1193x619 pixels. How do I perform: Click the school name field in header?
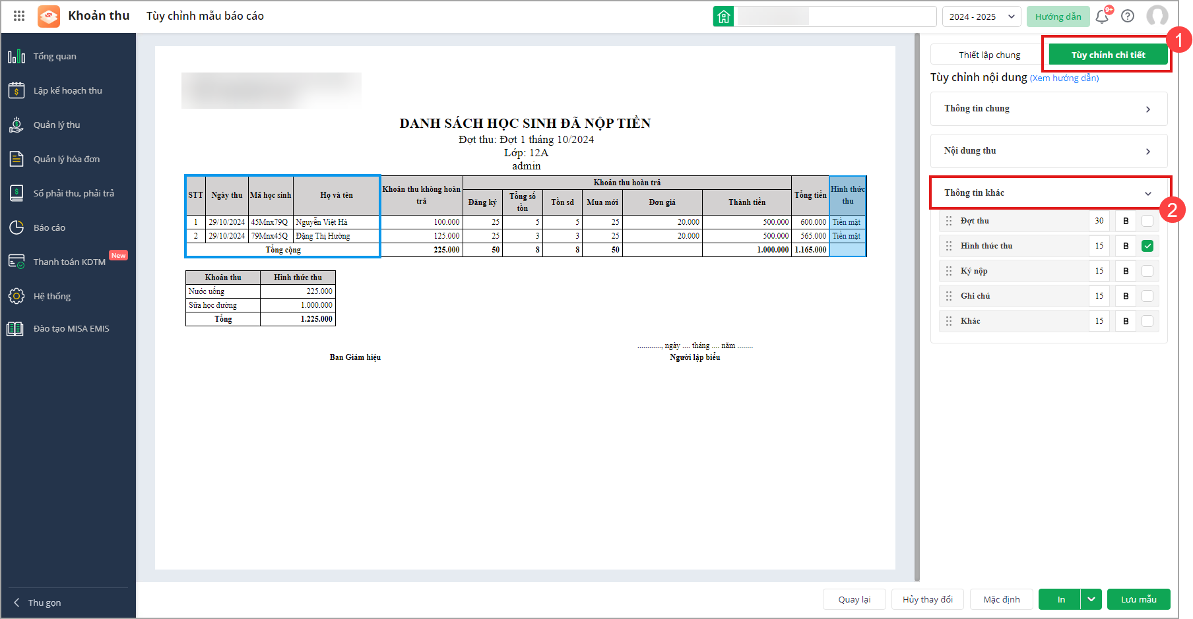coord(835,16)
